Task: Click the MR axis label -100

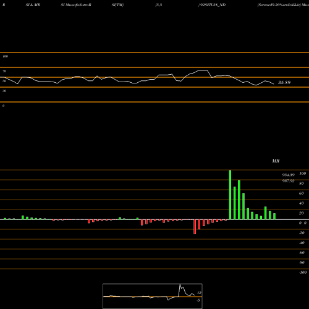Action: [303, 273]
